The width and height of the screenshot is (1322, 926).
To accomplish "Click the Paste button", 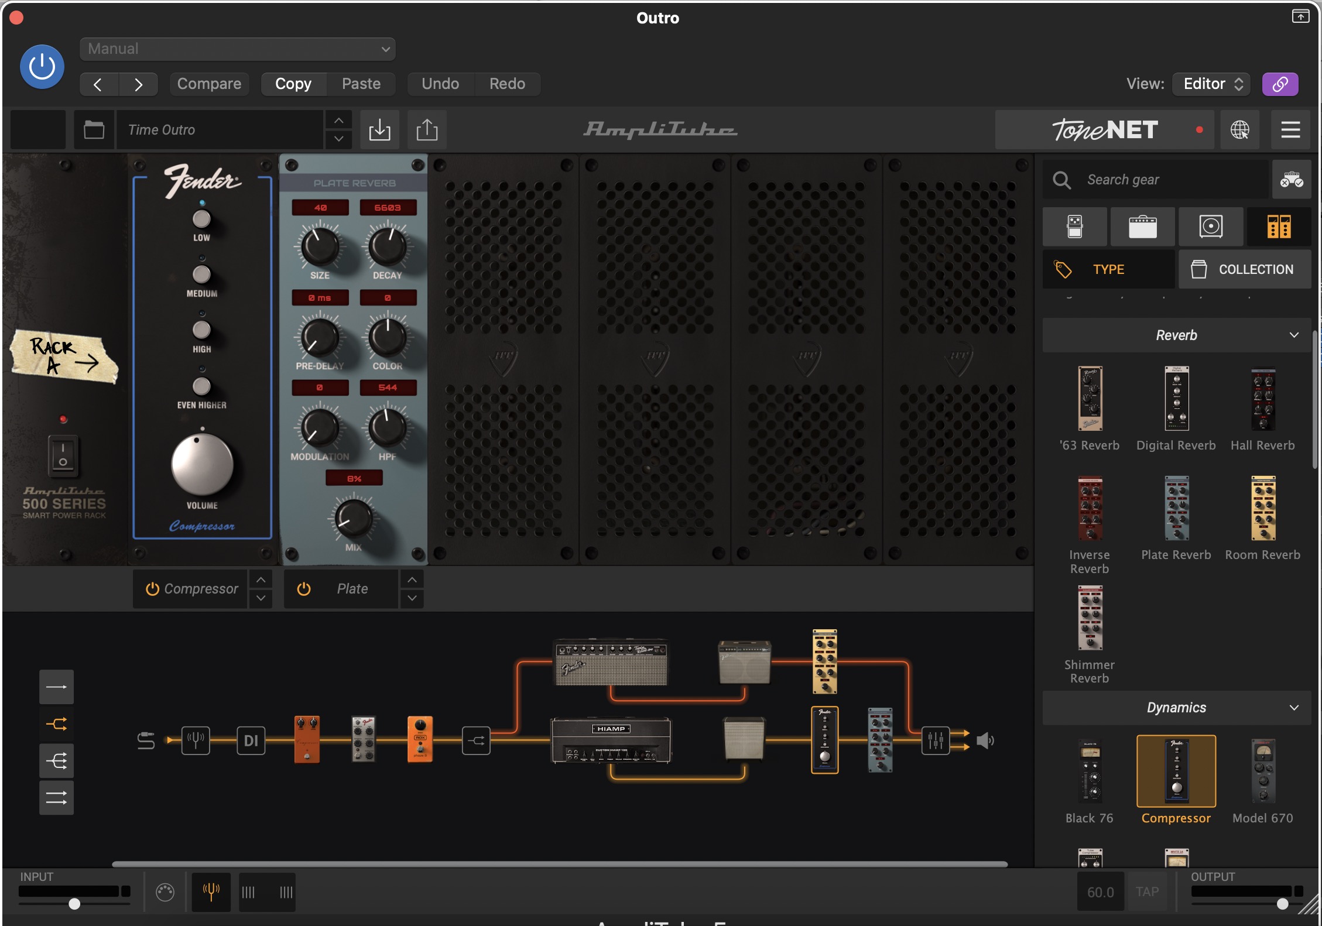I will click(361, 84).
